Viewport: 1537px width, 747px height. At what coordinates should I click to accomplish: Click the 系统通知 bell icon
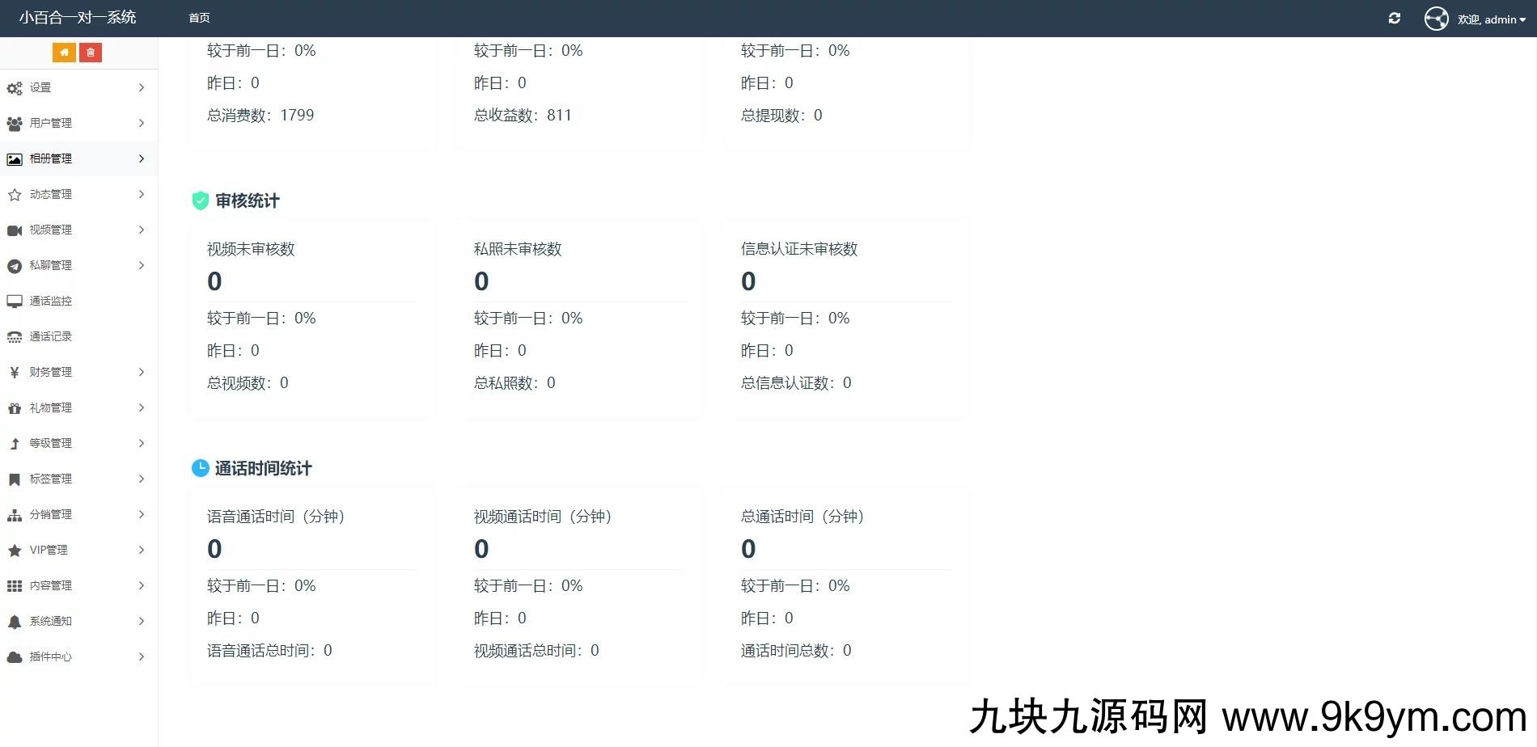pos(15,622)
